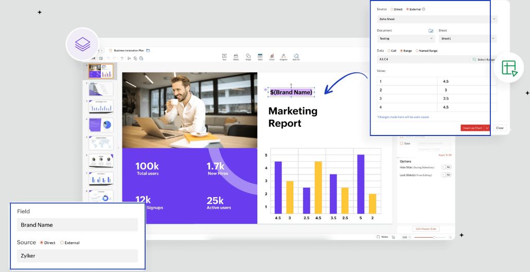Expand arrow beside Insert as Chart
Viewport: 530px width, 272px height.
pyautogui.click(x=487, y=128)
